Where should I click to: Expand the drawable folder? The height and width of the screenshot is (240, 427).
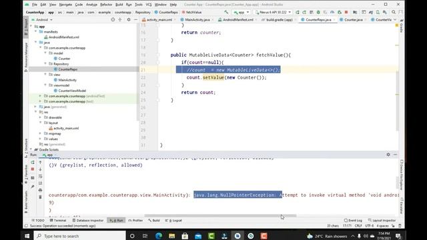point(40,117)
